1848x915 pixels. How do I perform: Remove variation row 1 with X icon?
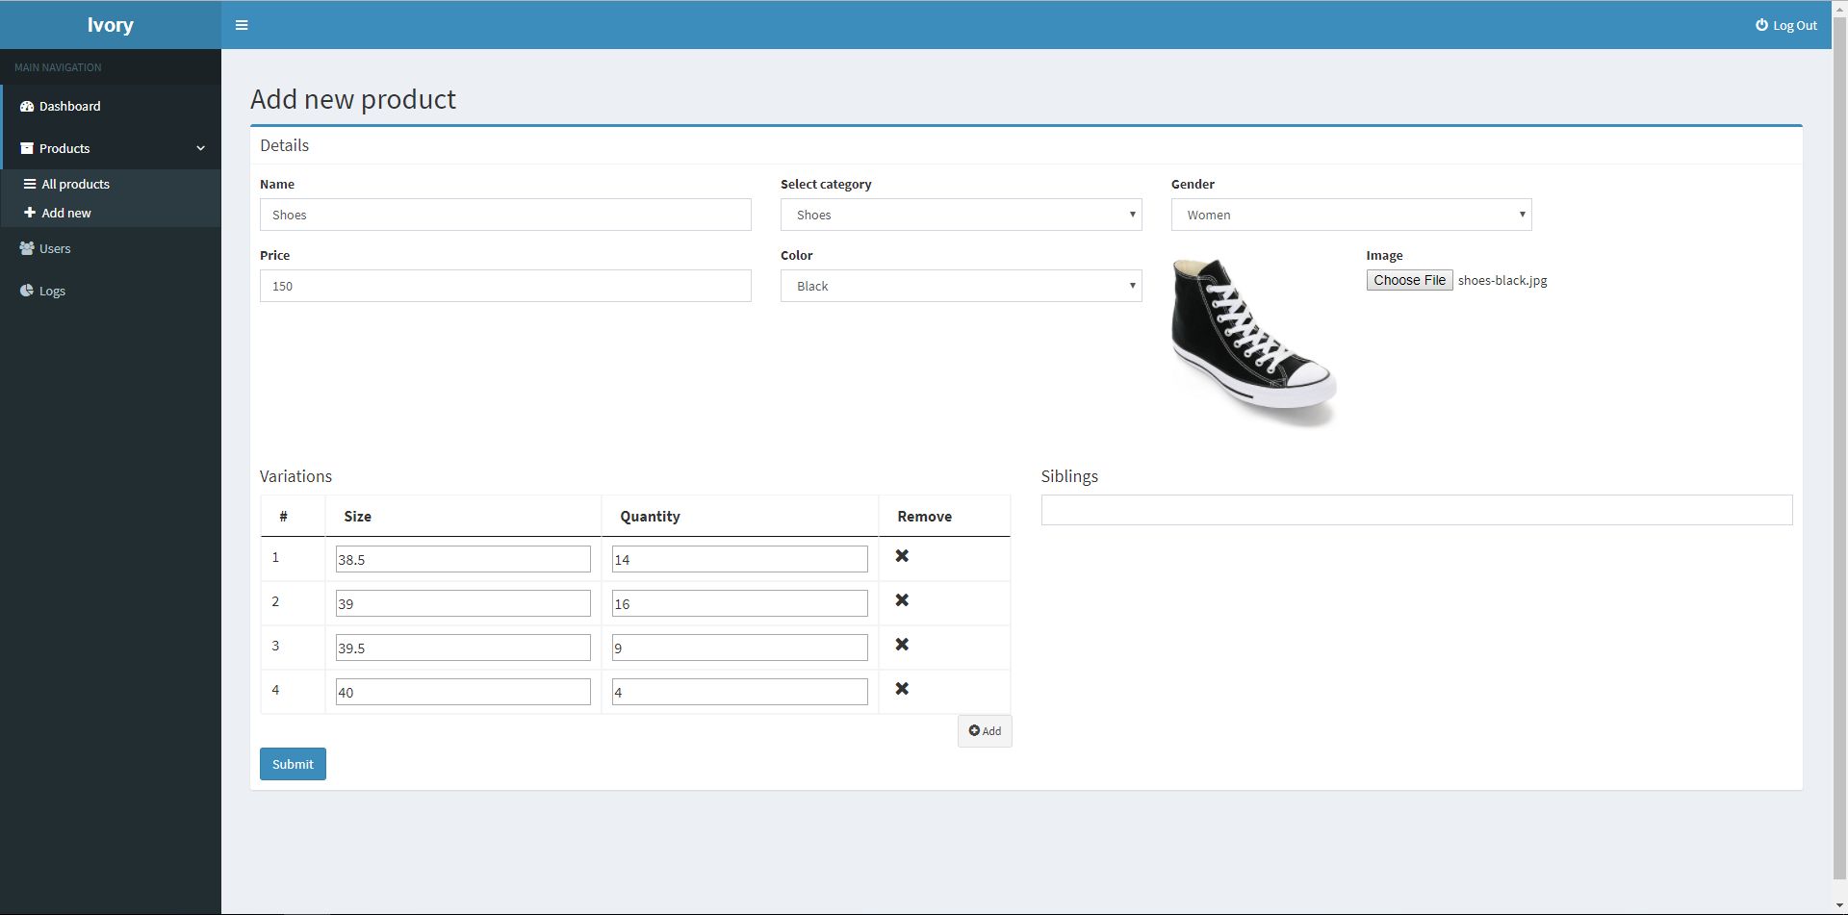click(902, 556)
